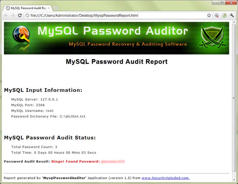Open the Chrome wrench settings menu

coord(232,15)
